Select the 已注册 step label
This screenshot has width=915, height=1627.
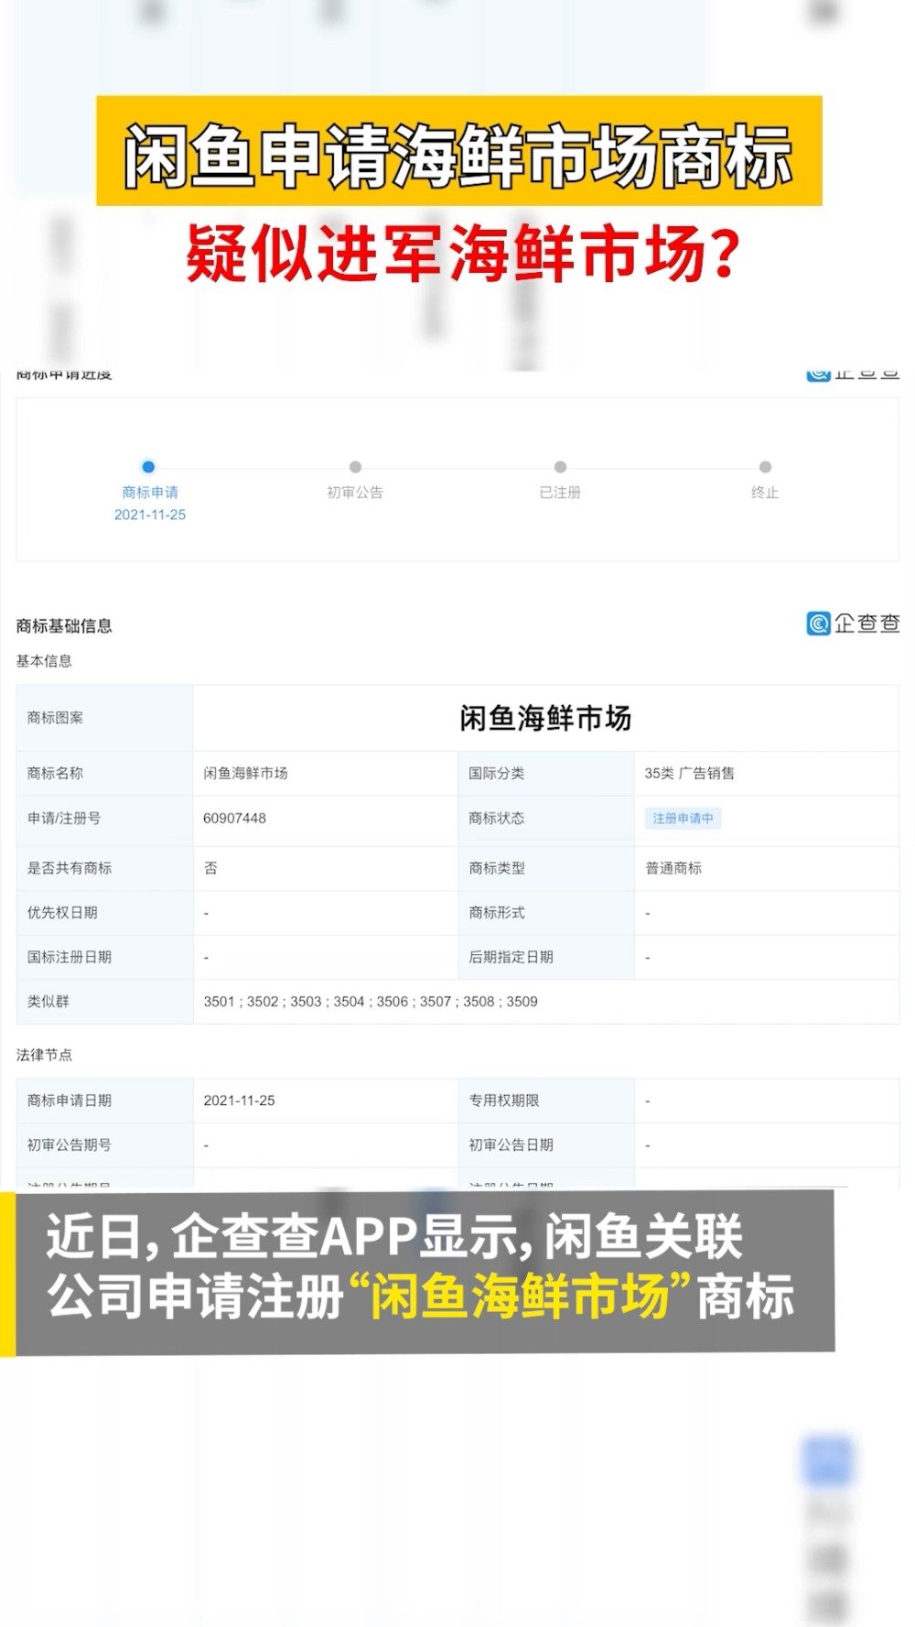pyautogui.click(x=560, y=493)
